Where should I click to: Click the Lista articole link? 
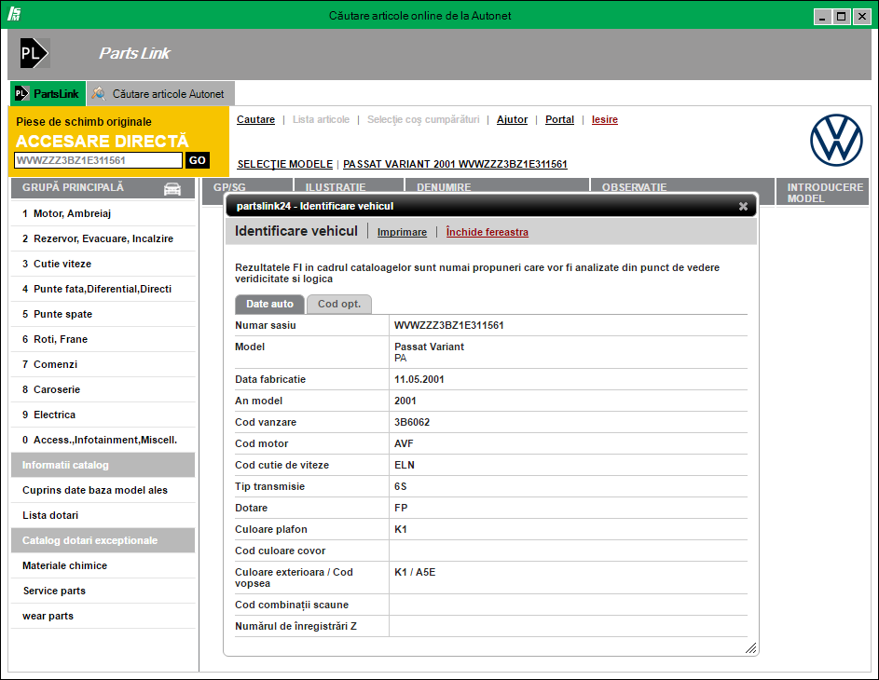(x=321, y=119)
